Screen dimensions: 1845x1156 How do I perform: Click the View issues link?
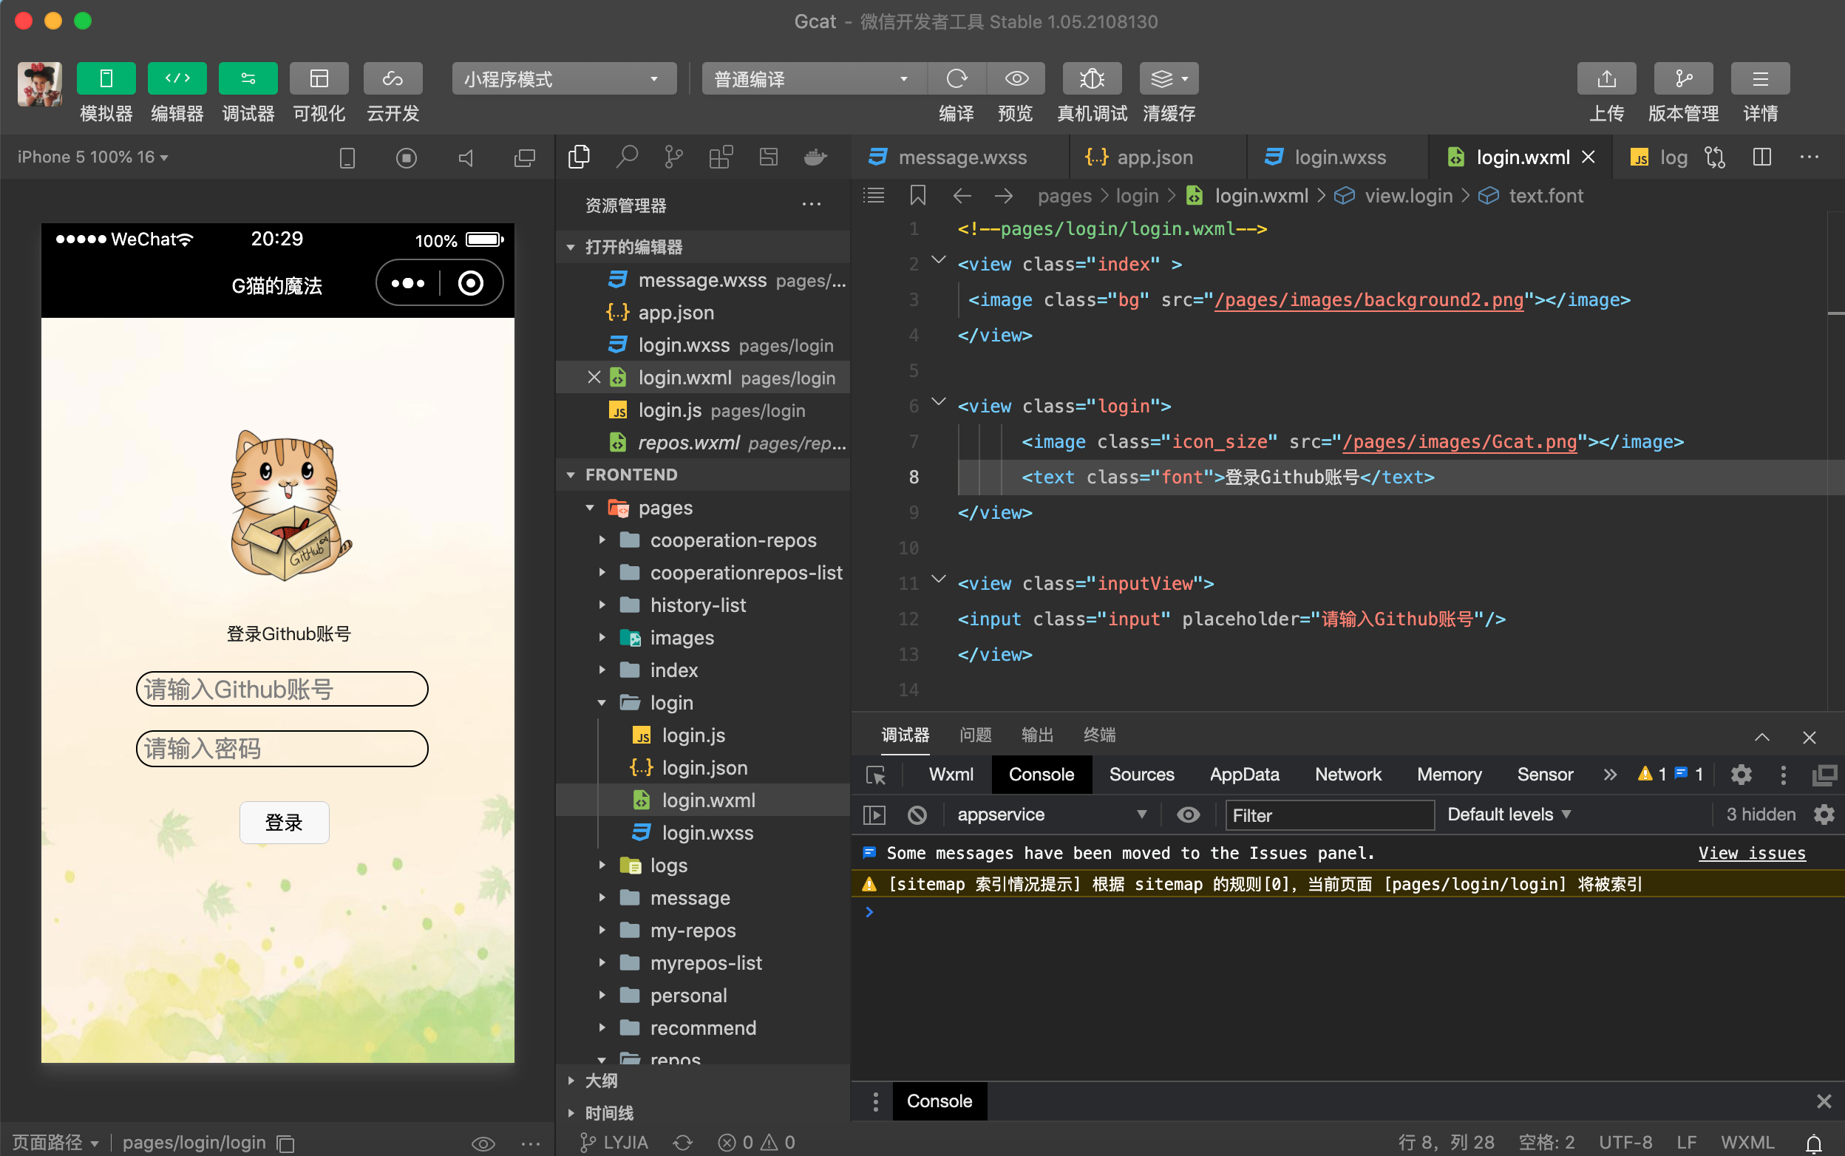(x=1751, y=853)
